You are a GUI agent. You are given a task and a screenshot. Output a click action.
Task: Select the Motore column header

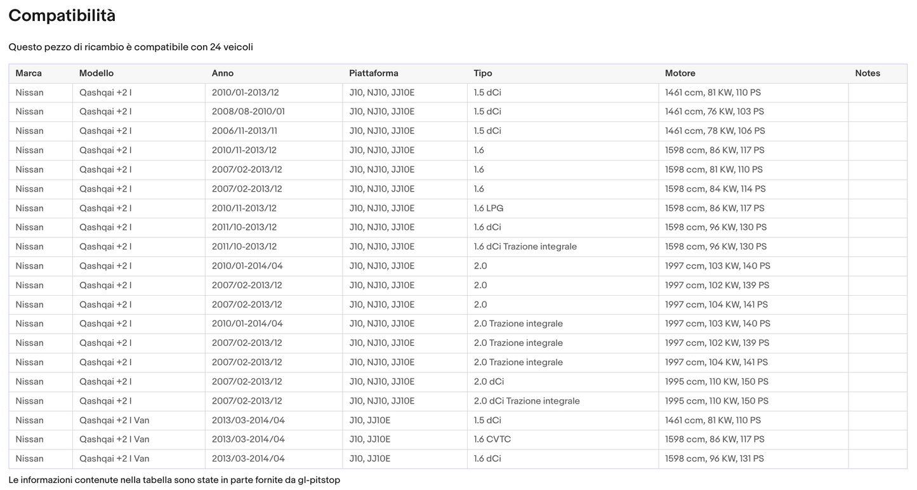click(680, 73)
